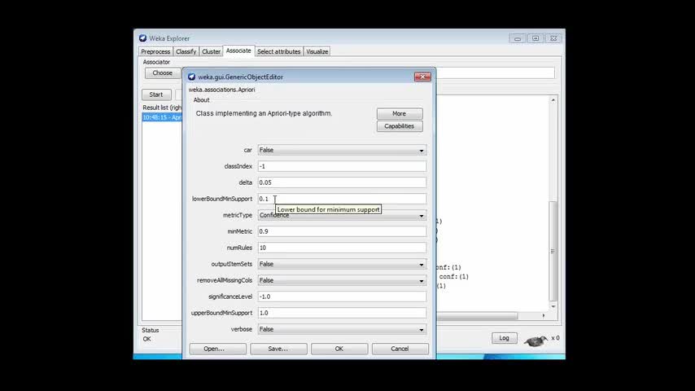Click the output scrollbar up arrow
Screen dimensions: 695x391
point(553,100)
